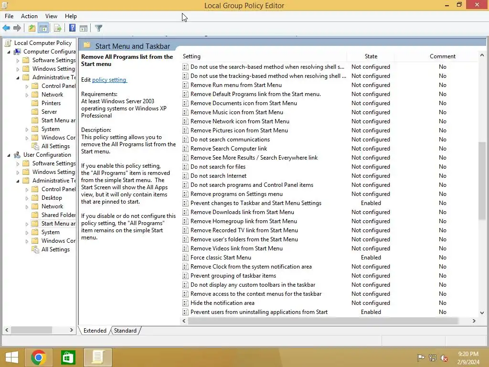Click the All Settings icon under User Configuration

[35, 249]
